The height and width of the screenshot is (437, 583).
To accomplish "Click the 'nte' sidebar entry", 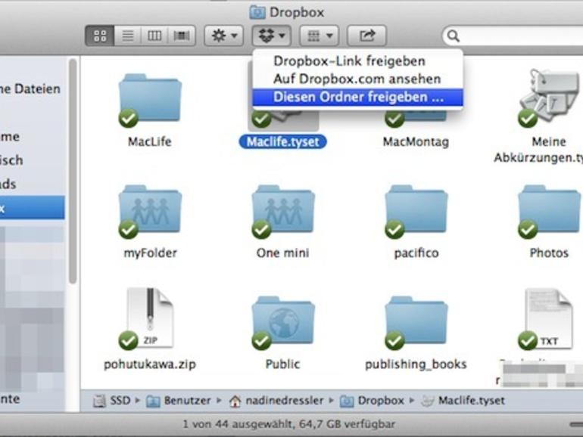I will tap(10, 399).
